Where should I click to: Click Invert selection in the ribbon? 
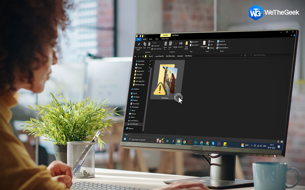pyautogui.click(x=222, y=48)
